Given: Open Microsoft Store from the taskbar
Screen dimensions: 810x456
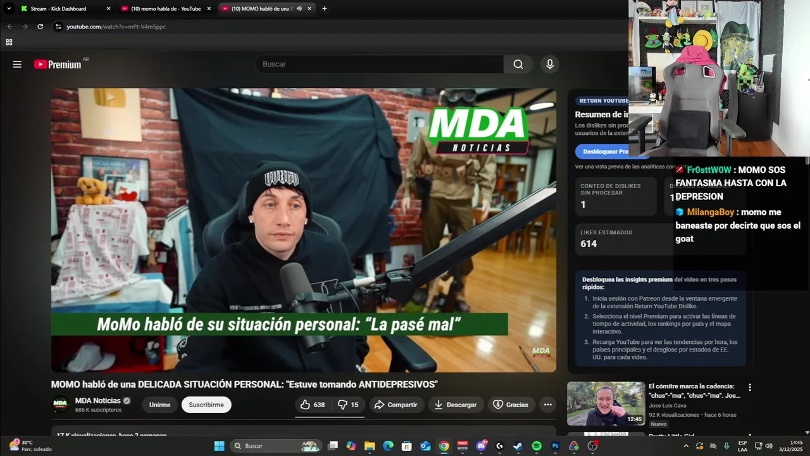Looking at the screenshot, I should coord(407,446).
